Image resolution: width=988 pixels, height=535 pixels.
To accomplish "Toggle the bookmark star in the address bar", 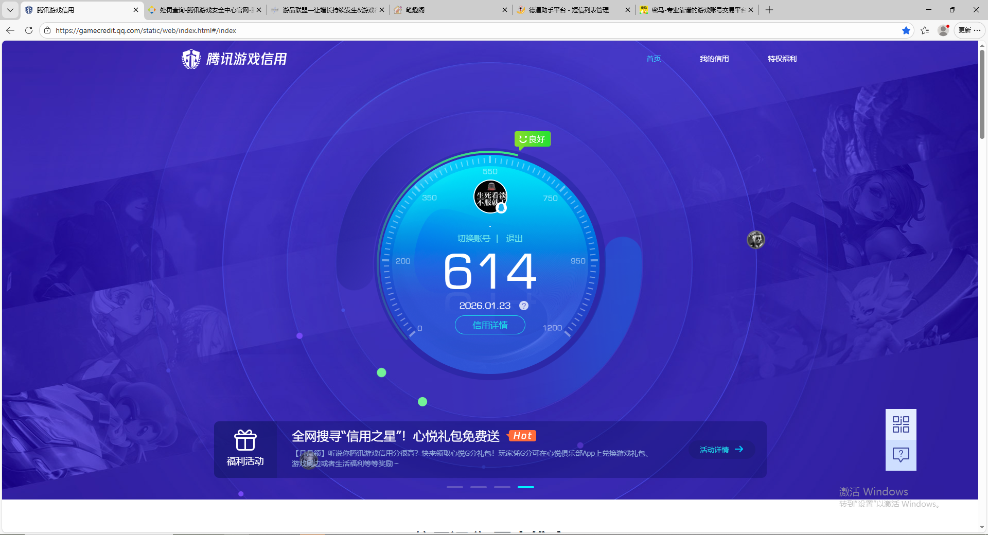I will click(x=906, y=30).
